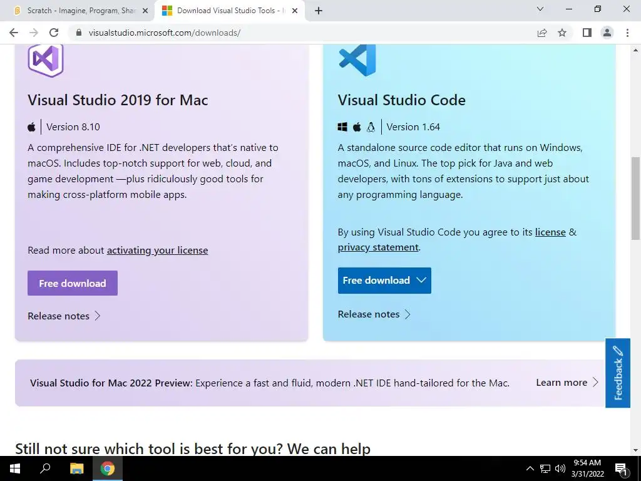The image size is (641, 481).
Task: Open the Windows Start menu
Action: pos(15,468)
